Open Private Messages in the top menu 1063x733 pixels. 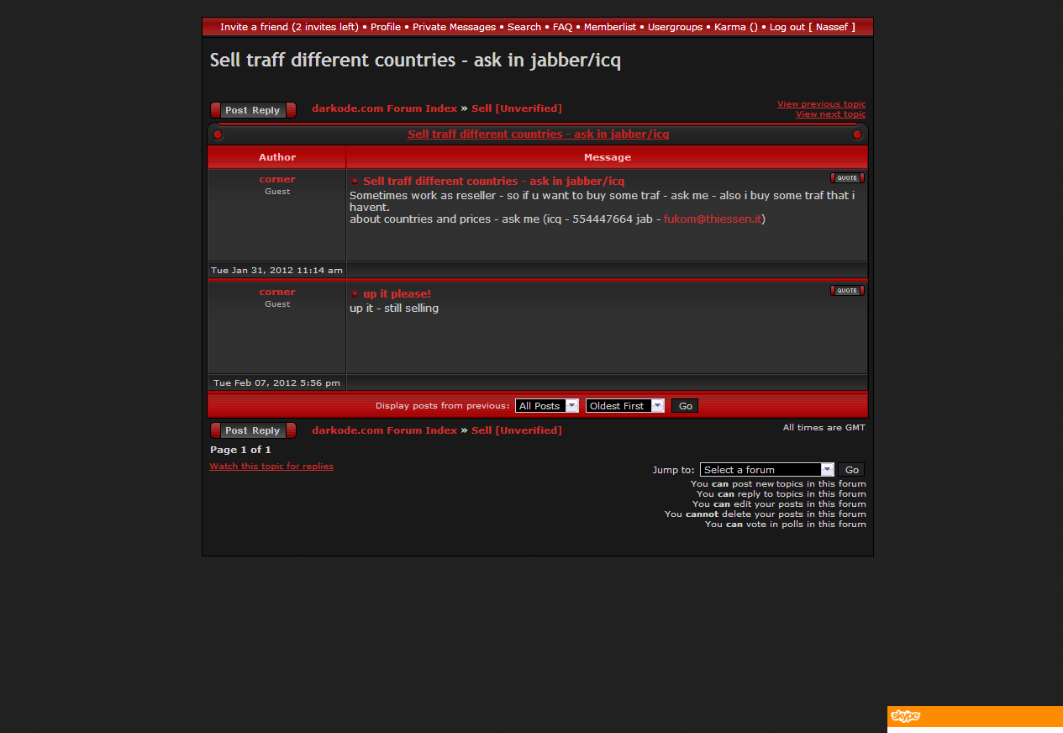[454, 27]
